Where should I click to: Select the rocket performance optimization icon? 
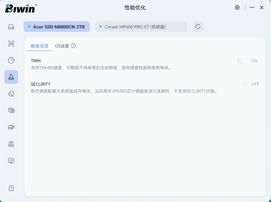click(x=11, y=77)
